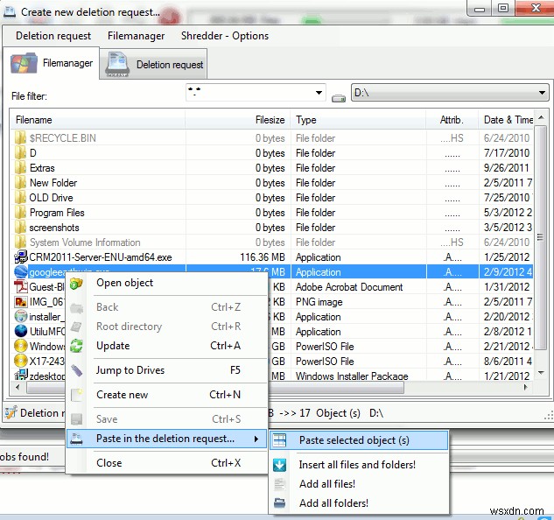554x520 pixels.
Task: Click the Program Files folder icon
Action: click(x=20, y=213)
